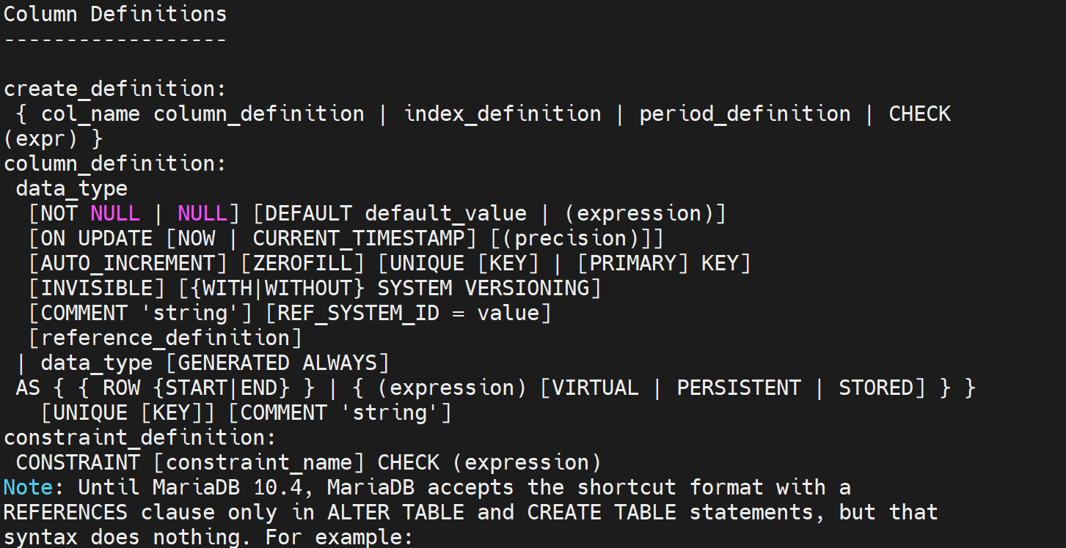Click the "reference_definition" text in brackets
Screen dimensions: 1066x548
pos(165,338)
